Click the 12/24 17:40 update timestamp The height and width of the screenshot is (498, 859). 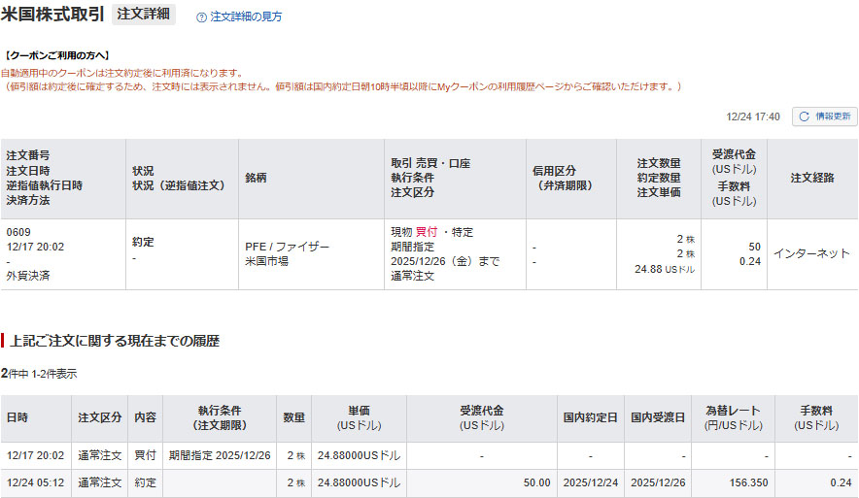click(x=753, y=116)
